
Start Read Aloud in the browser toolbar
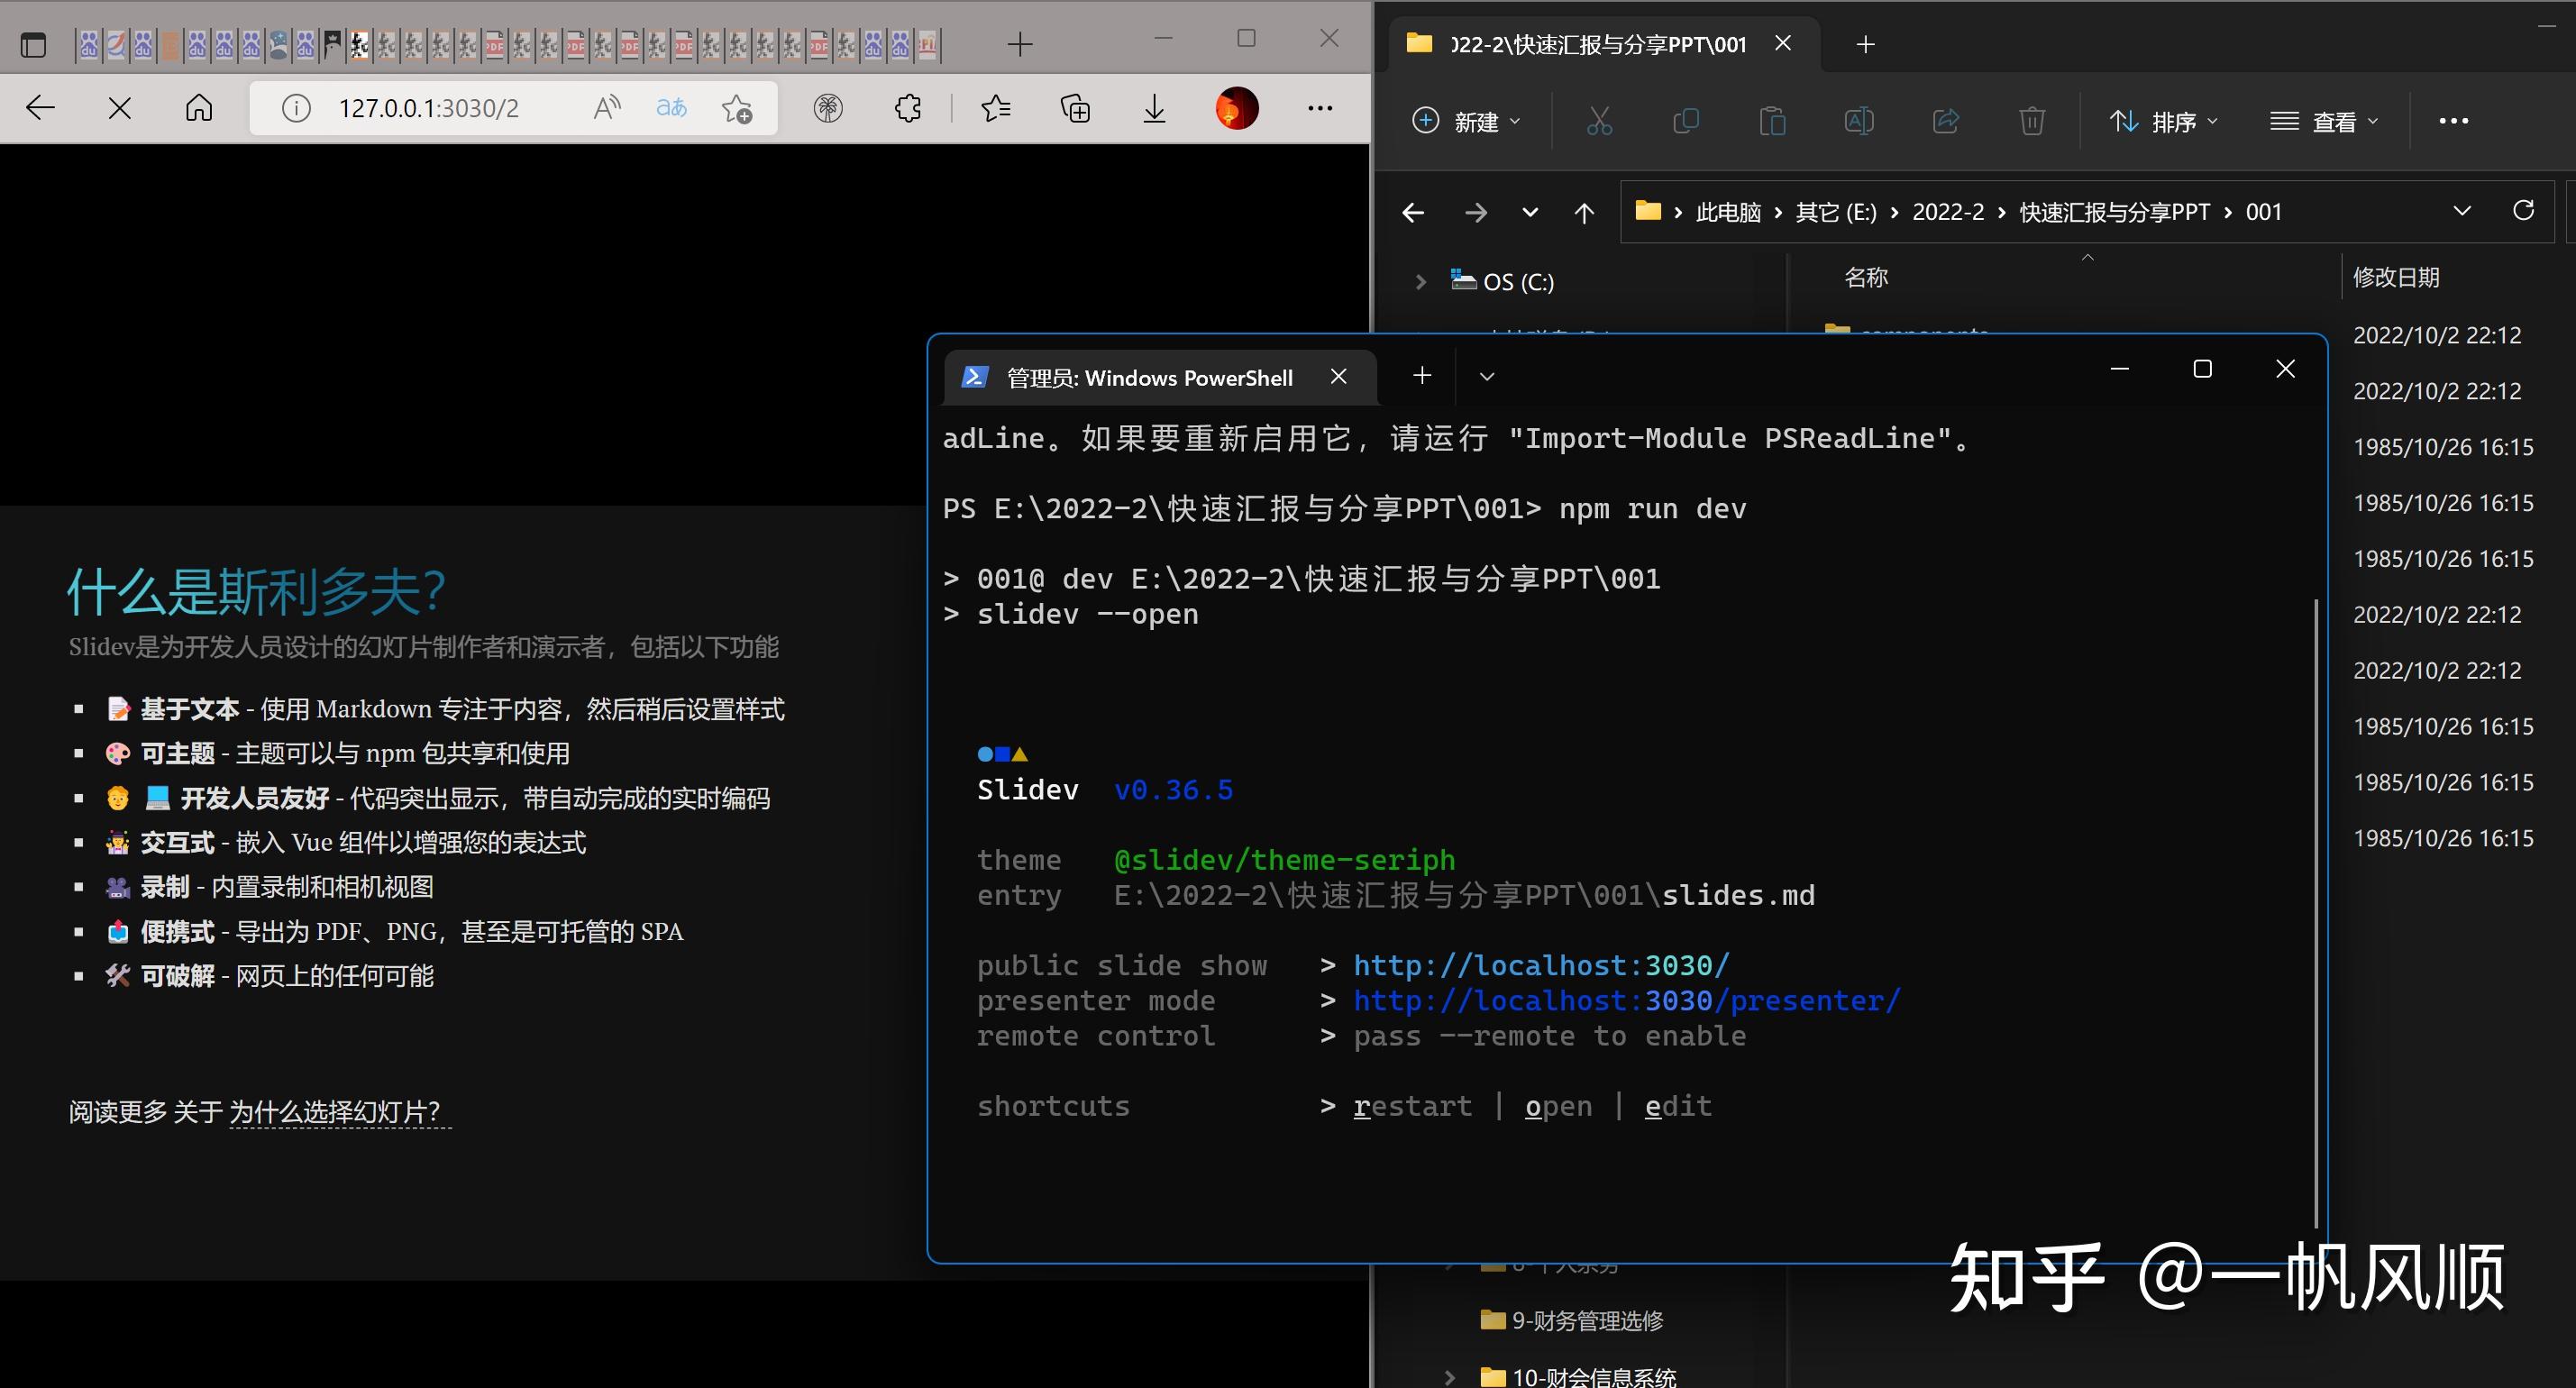[605, 107]
